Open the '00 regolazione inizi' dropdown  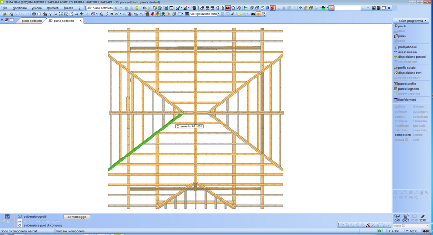pos(219,14)
